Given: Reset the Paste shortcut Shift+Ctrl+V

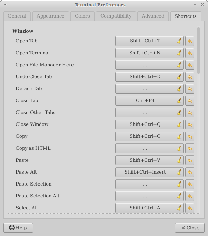Looking at the screenshot, I should [x=190, y=160].
